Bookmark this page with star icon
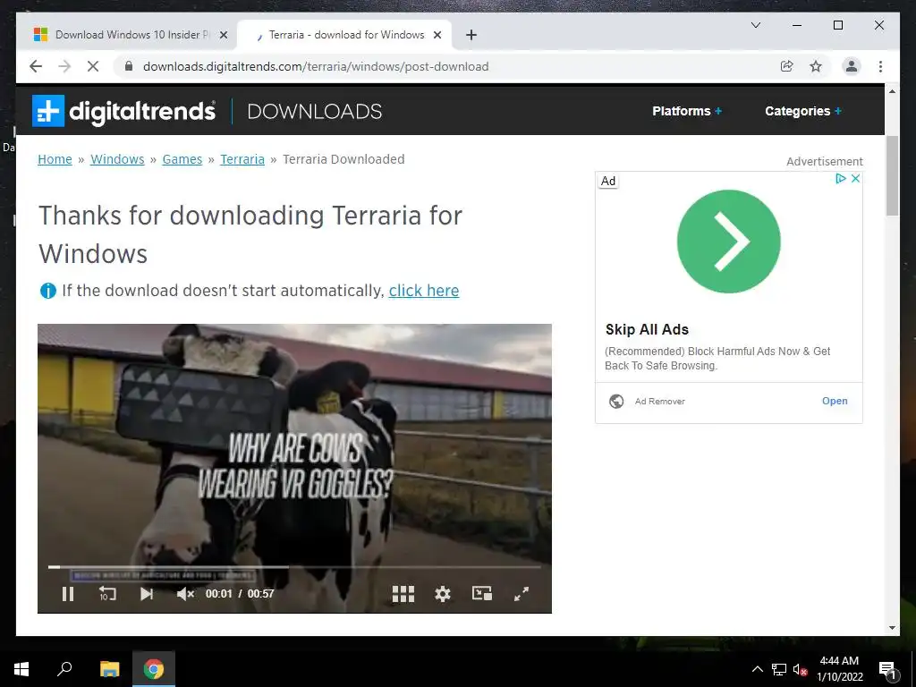The image size is (916, 687). coord(816,66)
